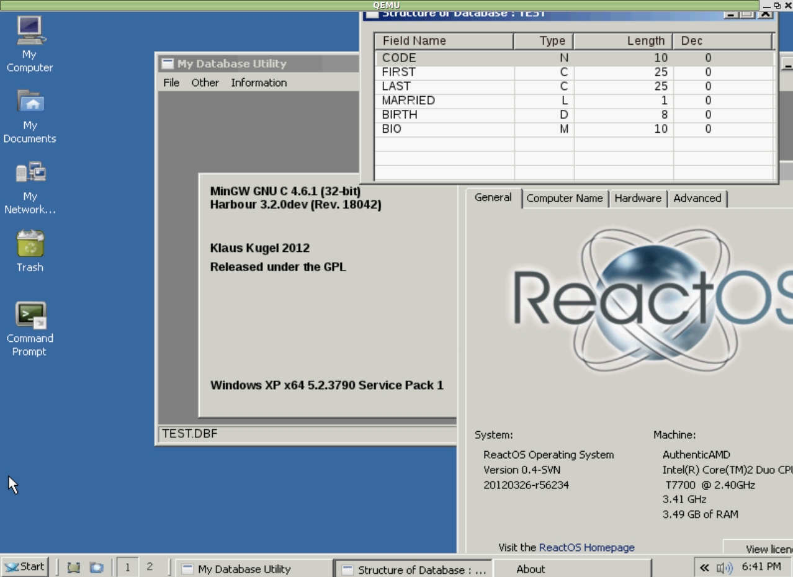
Task: Open the Other menu in My Database Utility
Action: pyautogui.click(x=205, y=83)
